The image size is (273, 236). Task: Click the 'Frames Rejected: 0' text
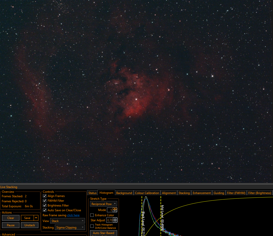pos(14,201)
